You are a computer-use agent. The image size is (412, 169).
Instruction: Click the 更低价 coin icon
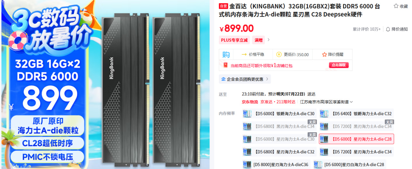[x=279, y=55]
